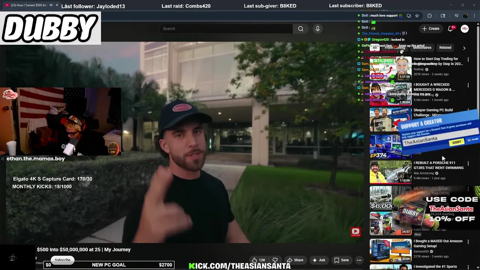480x270 pixels.
Task: Activate voice search microphone icon
Action: 318,28
